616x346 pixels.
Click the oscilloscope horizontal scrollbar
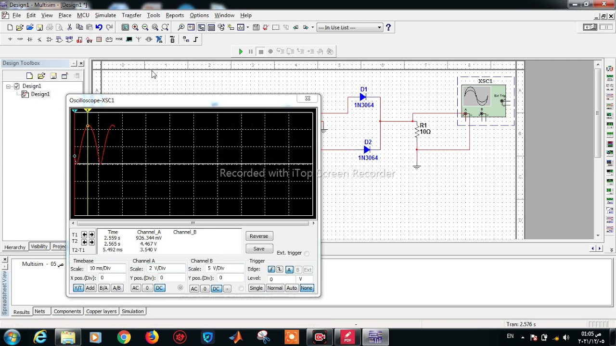(x=192, y=223)
